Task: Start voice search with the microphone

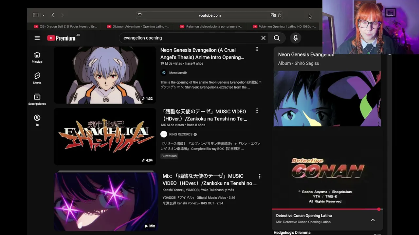Action: click(x=295, y=38)
